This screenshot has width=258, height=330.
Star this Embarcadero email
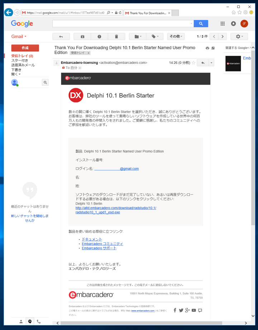point(193,63)
